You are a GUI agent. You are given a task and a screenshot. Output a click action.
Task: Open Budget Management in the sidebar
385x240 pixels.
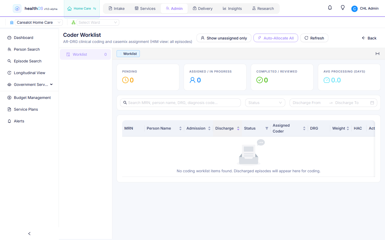pos(29,98)
